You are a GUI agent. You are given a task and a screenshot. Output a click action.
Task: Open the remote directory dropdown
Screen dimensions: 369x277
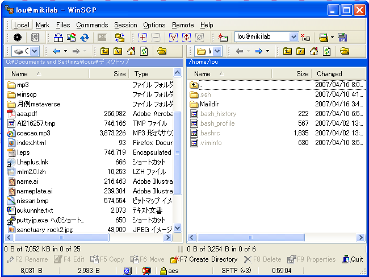point(217,51)
